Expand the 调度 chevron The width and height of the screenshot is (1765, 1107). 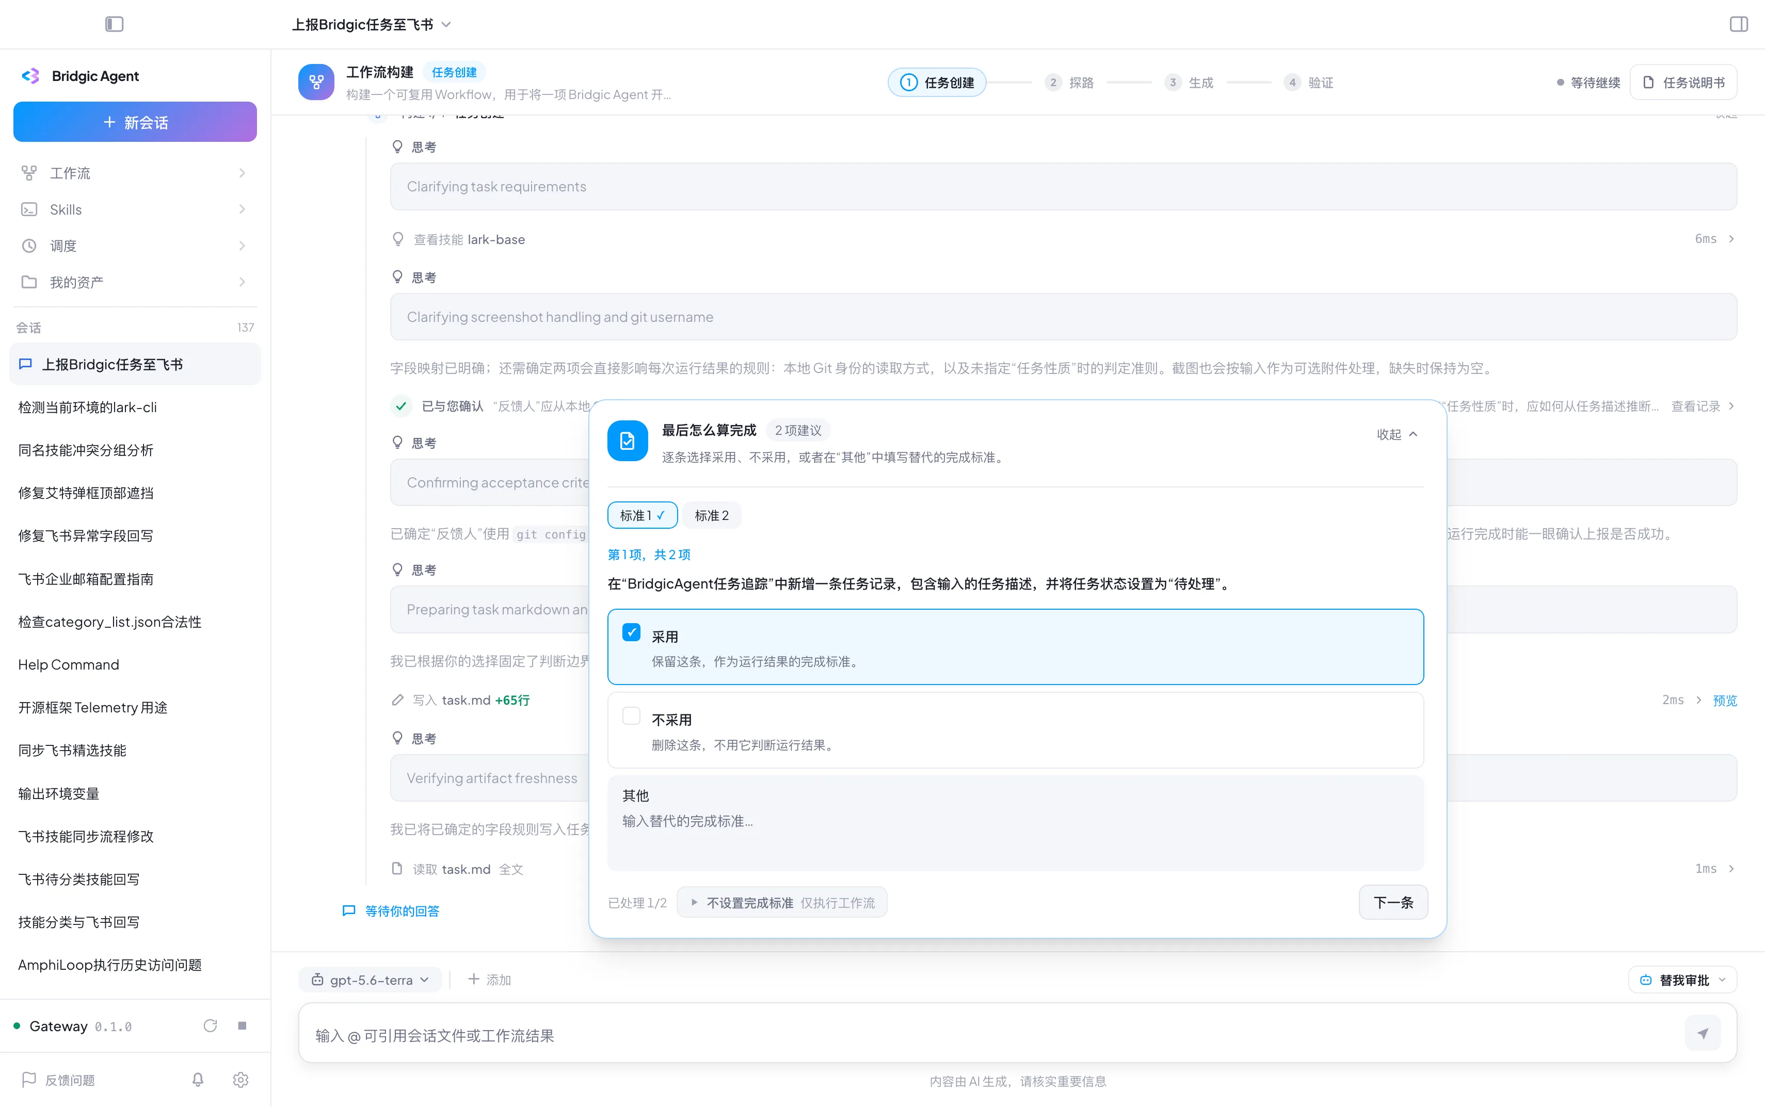coord(243,246)
